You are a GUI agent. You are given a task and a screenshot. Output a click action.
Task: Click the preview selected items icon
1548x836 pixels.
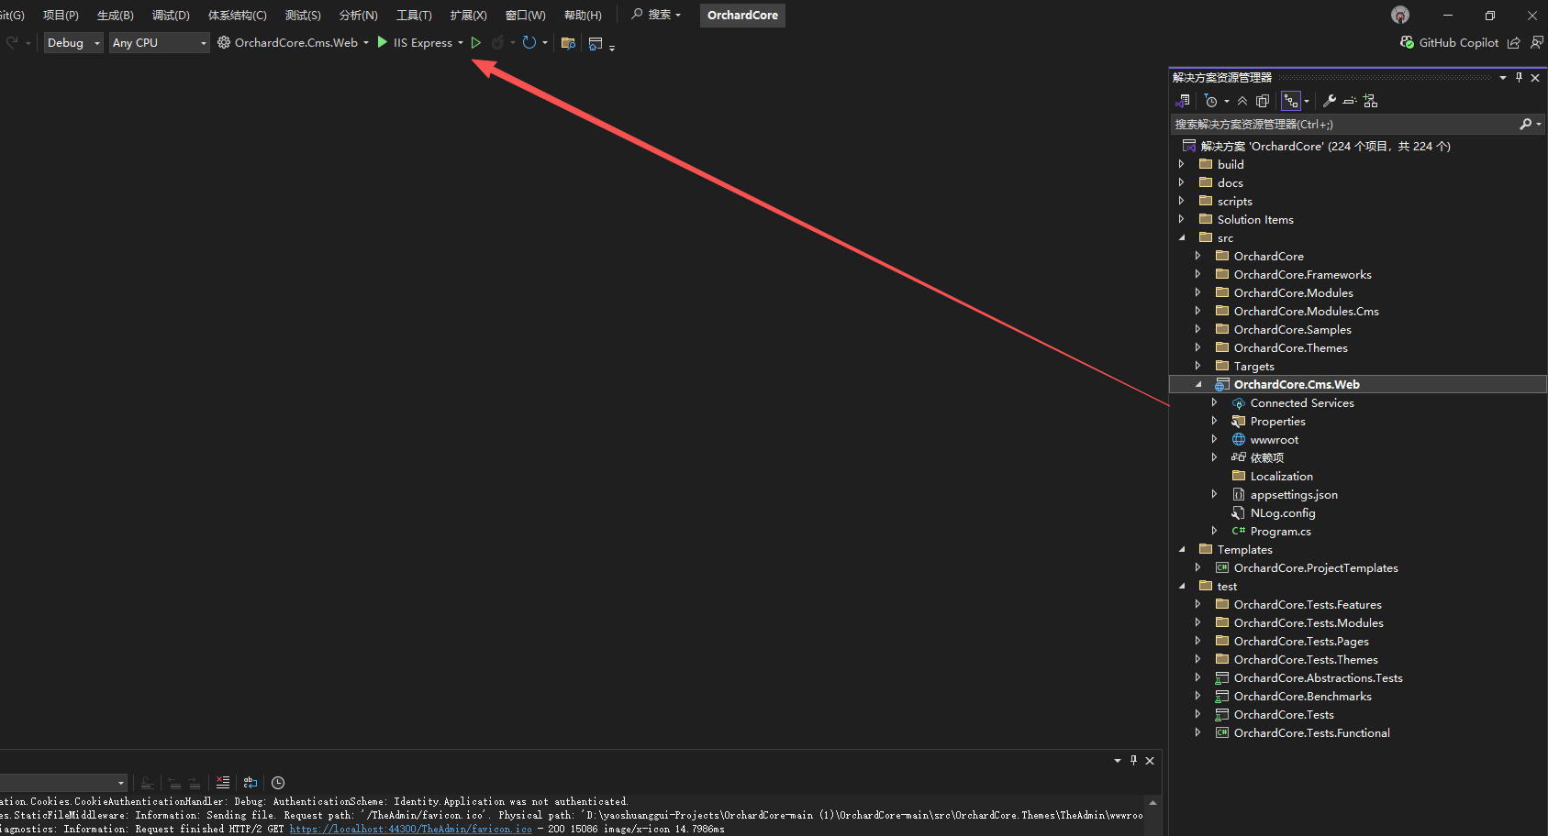[x=1350, y=101]
